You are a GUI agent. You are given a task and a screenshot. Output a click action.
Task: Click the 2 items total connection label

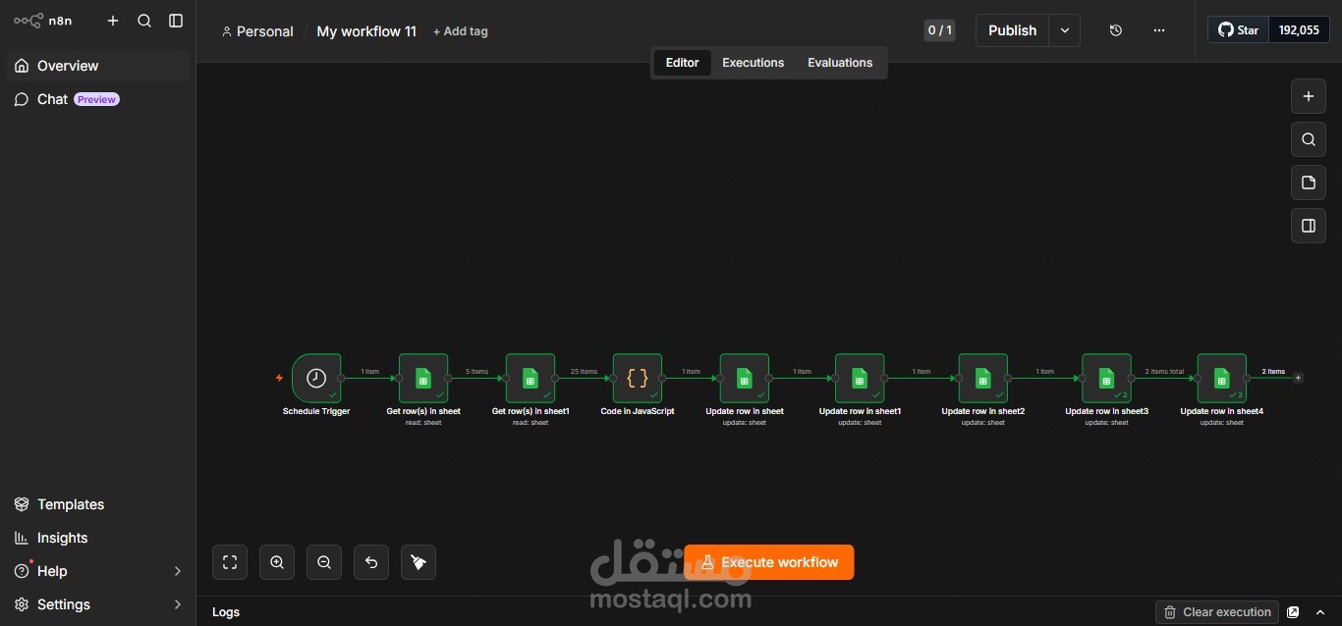click(x=1164, y=372)
